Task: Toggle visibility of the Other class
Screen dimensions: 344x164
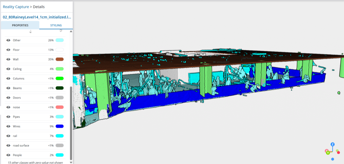Action: point(8,40)
